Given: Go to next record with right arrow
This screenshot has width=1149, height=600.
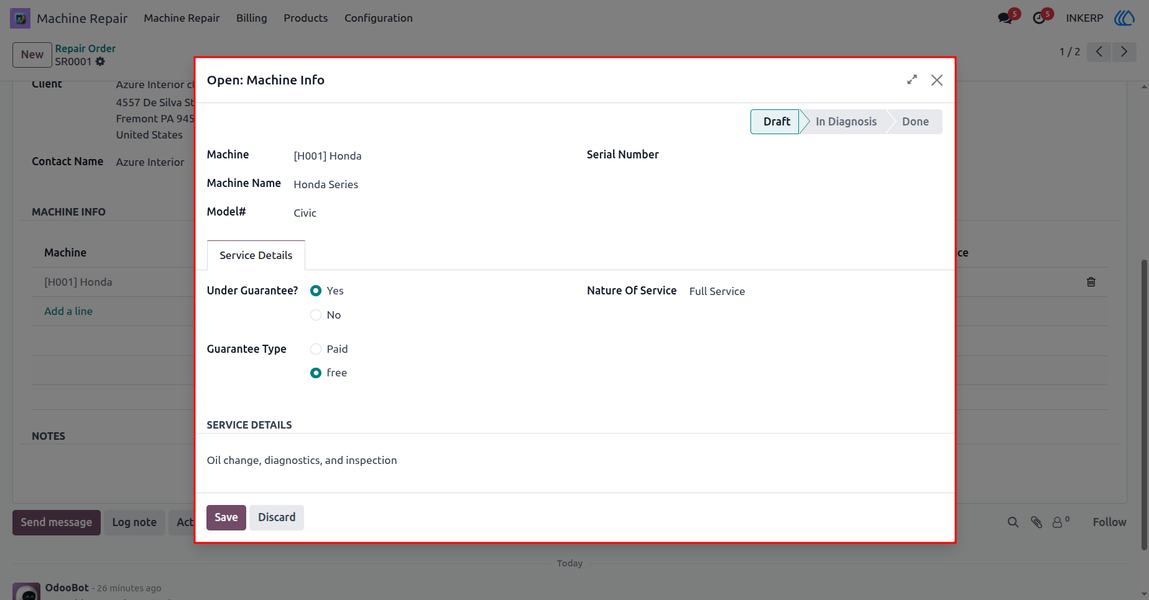Looking at the screenshot, I should [x=1124, y=52].
